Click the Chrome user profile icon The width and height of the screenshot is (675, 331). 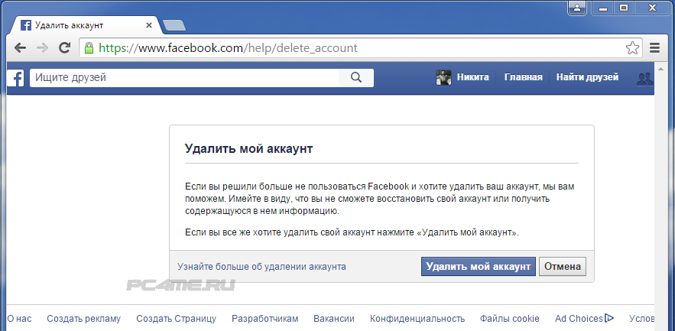tap(576, 8)
